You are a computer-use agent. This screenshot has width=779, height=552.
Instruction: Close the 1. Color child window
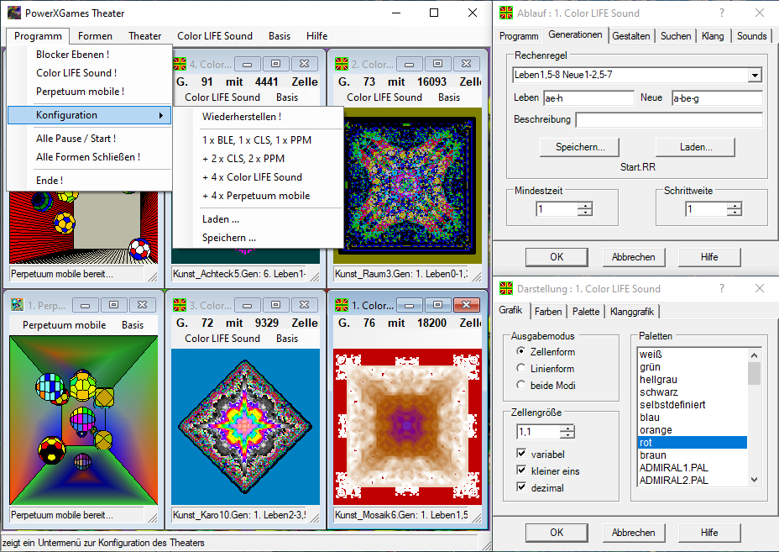click(x=466, y=305)
